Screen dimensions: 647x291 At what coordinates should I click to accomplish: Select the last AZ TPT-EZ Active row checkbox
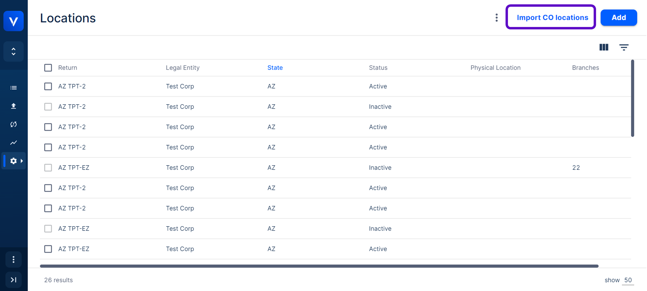48,249
